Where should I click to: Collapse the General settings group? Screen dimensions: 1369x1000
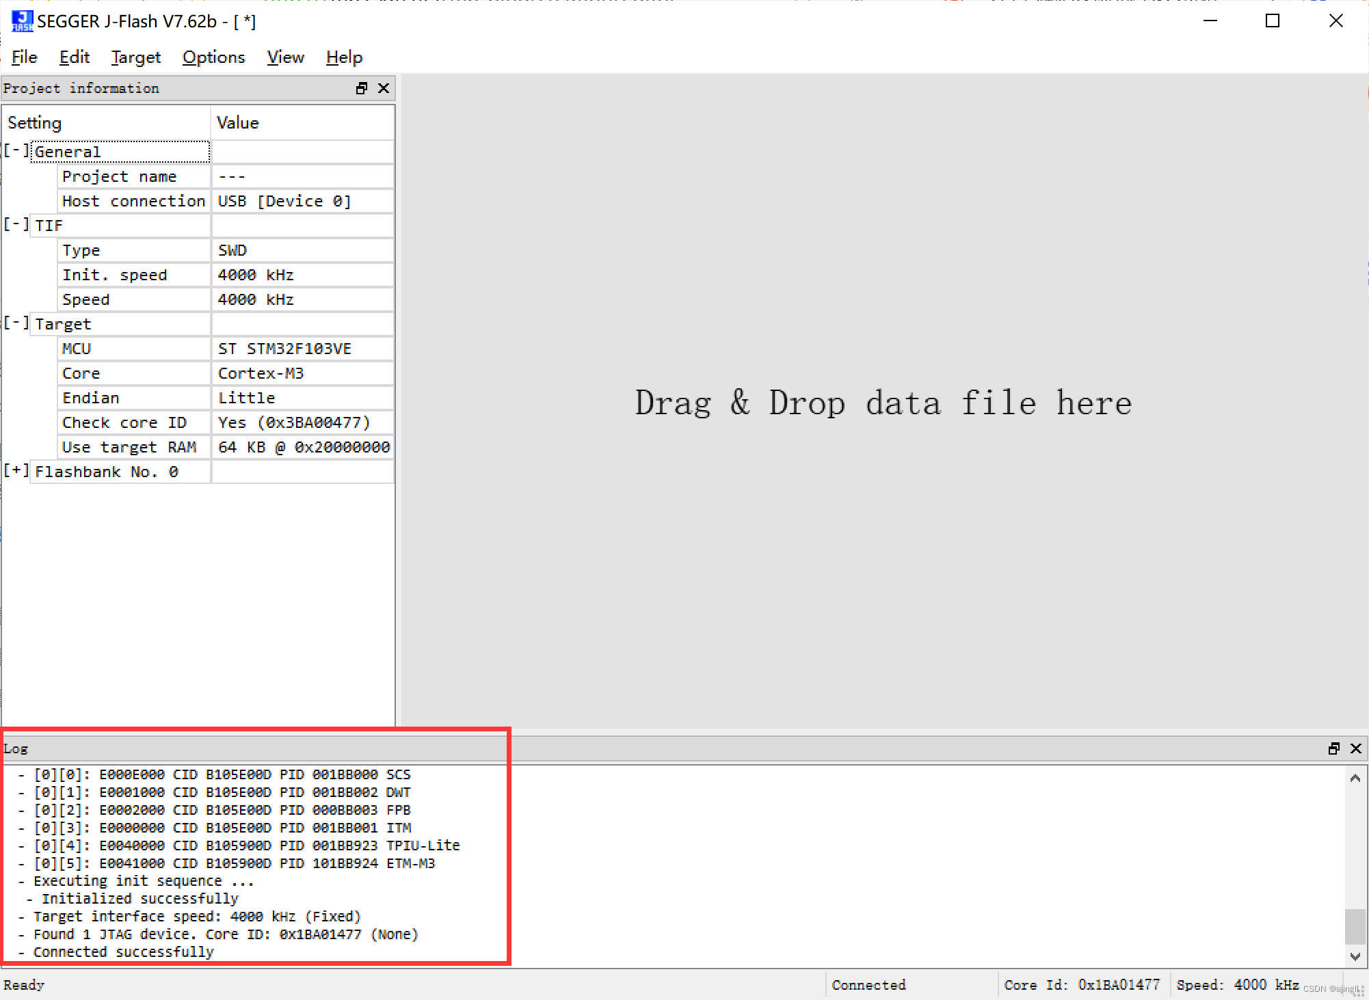click(x=16, y=150)
